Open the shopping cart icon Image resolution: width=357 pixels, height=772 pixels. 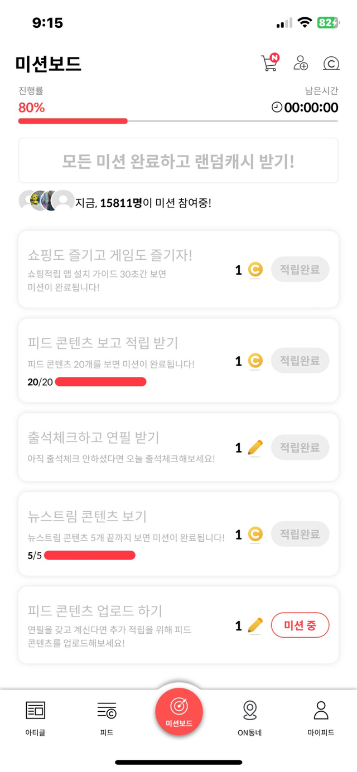[269, 64]
